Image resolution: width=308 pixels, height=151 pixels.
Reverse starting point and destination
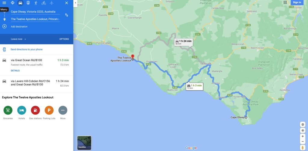pos(66,15)
